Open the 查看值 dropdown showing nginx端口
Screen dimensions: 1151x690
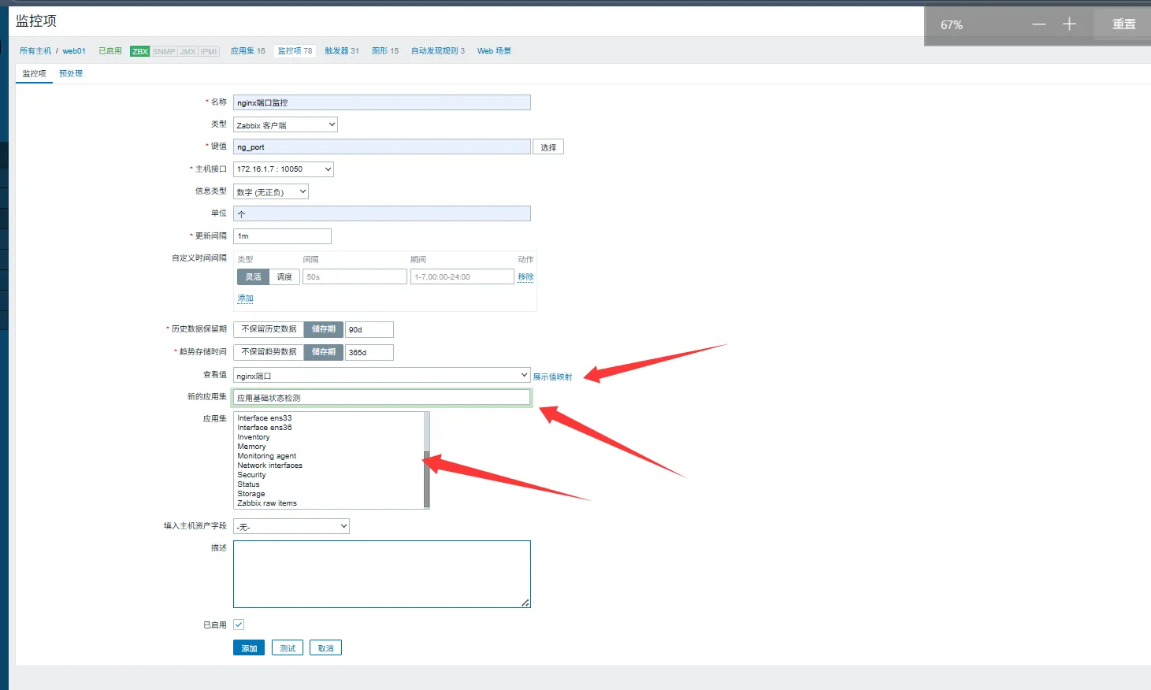click(x=381, y=376)
